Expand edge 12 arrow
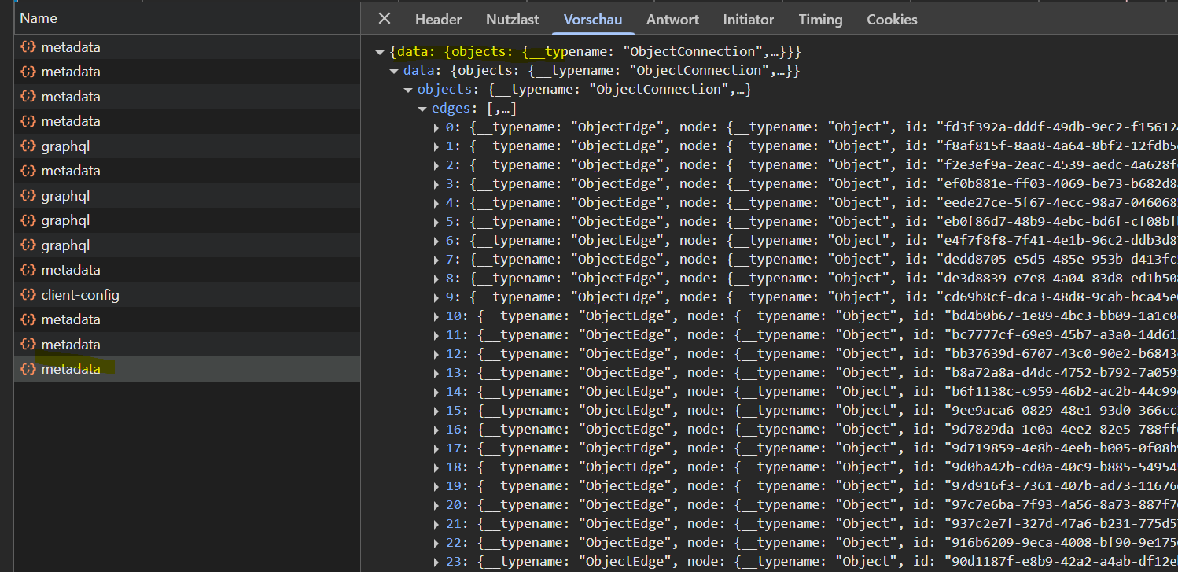The height and width of the screenshot is (572, 1178). [x=436, y=354]
